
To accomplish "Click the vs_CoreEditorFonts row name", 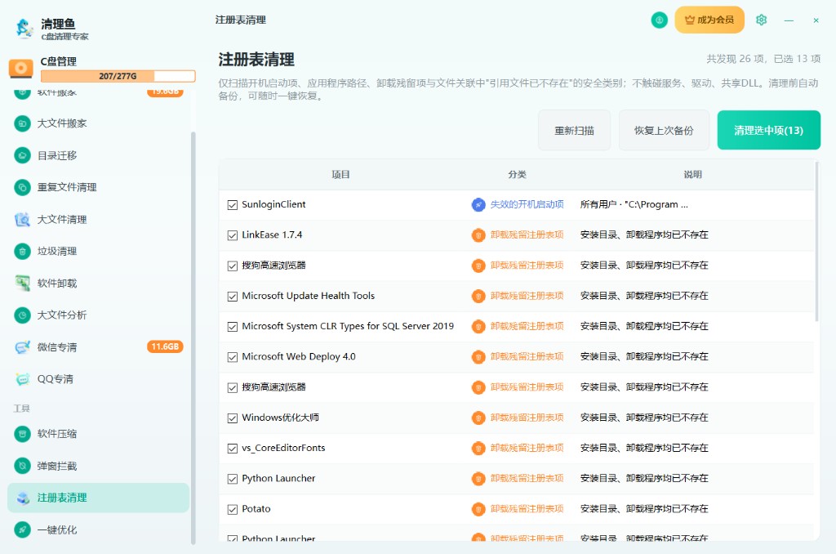I will coord(283,449).
